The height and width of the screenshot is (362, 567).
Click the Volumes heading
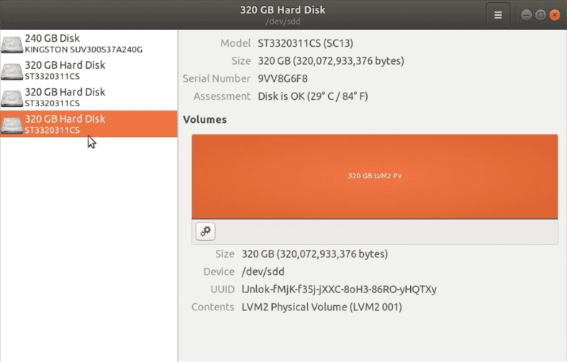[204, 119]
